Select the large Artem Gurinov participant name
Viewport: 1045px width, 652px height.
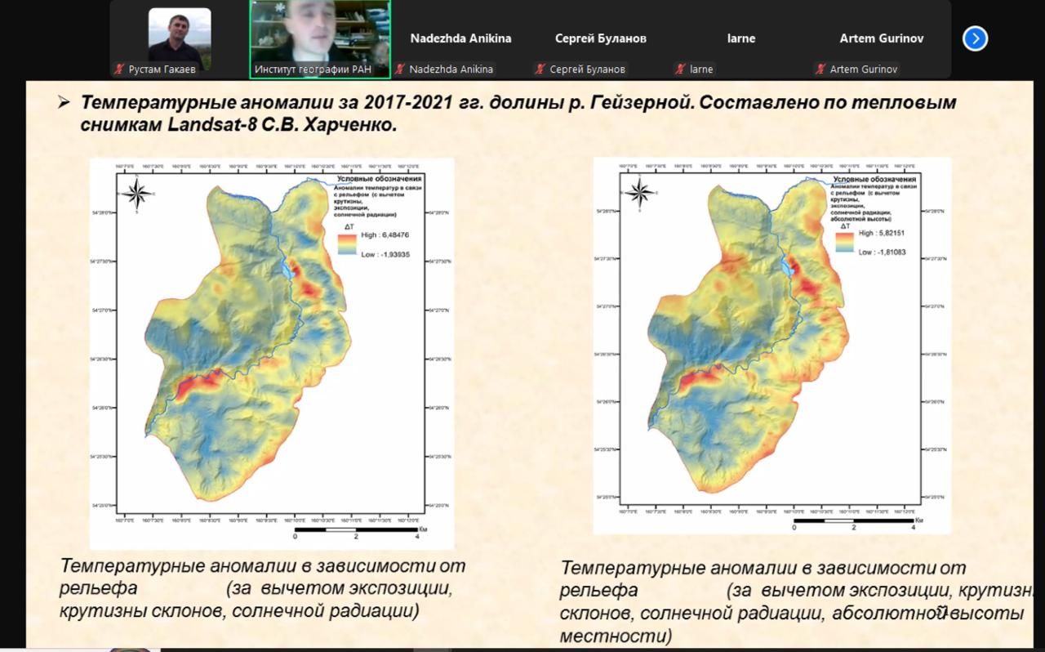(x=882, y=38)
